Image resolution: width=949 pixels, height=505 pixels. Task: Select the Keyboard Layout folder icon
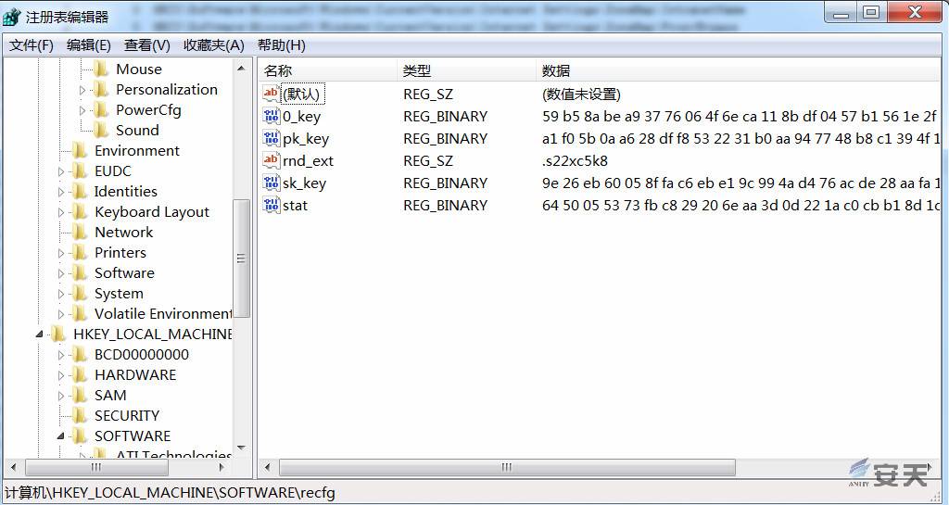click(x=80, y=211)
